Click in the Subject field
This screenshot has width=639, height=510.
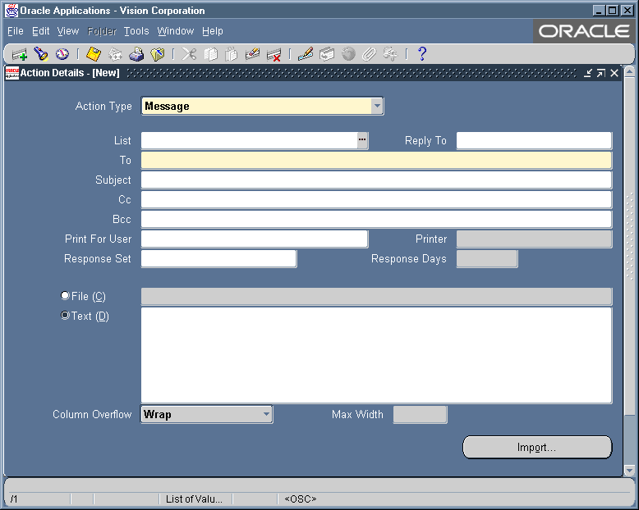pyautogui.click(x=376, y=180)
